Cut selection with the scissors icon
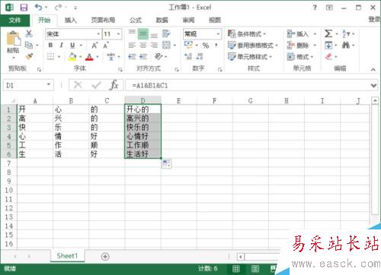The width and height of the screenshot is (381, 275). (x=29, y=33)
